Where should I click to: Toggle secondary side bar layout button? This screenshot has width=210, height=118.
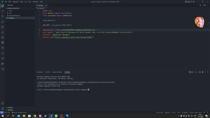click(191, 2)
